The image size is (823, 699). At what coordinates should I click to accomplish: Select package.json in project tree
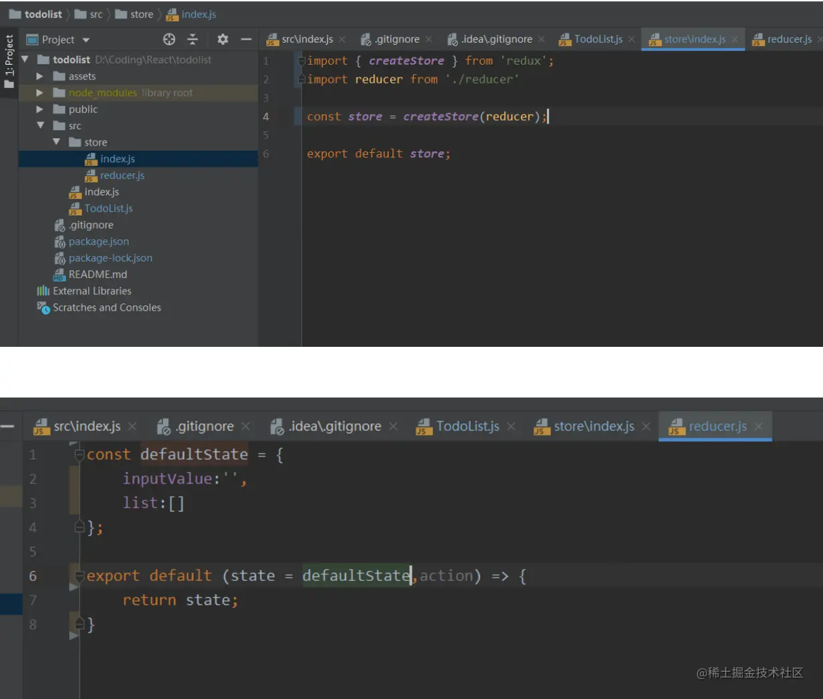99,241
